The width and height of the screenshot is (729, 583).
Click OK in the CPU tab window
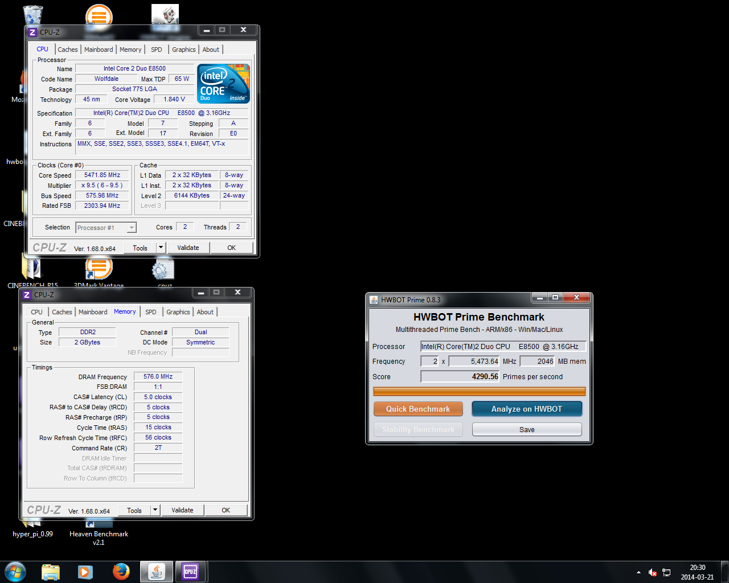click(x=231, y=248)
